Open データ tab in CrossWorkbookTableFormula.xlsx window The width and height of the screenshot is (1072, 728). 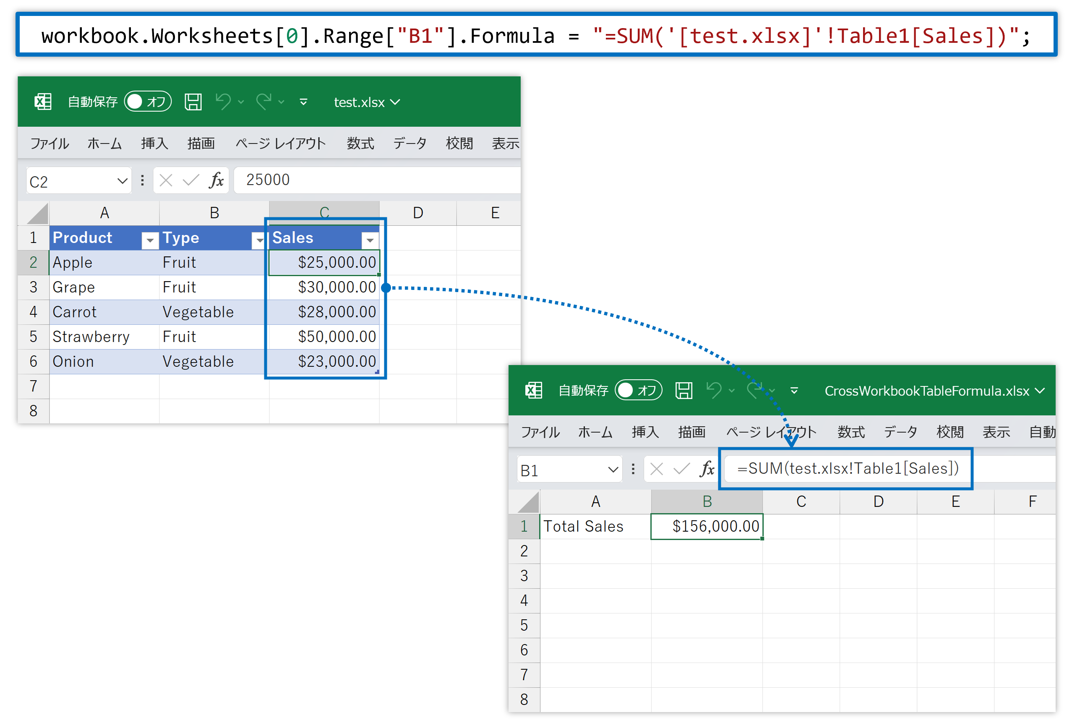click(x=900, y=432)
